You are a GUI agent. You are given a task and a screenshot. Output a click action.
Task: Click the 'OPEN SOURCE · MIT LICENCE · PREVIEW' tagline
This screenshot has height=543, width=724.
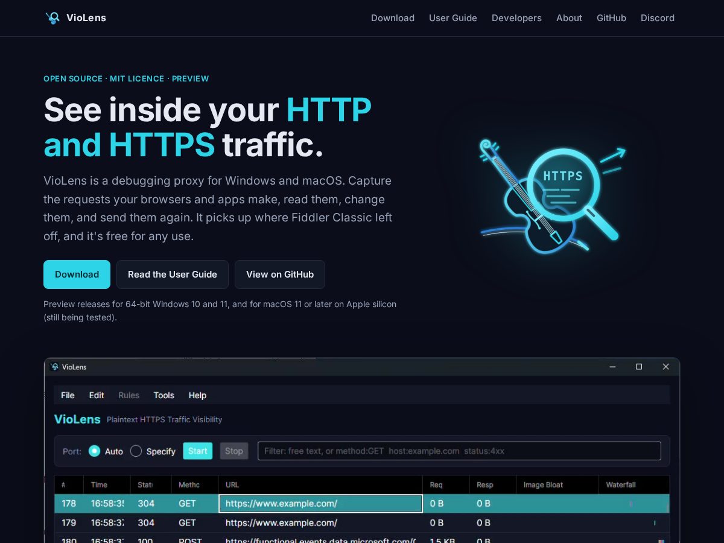point(126,78)
